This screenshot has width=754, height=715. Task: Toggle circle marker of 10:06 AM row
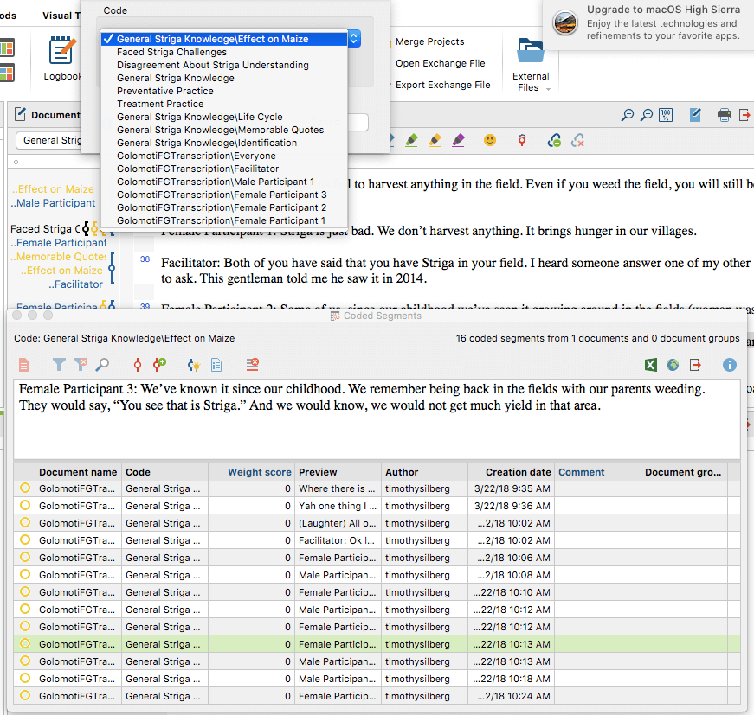pos(24,557)
